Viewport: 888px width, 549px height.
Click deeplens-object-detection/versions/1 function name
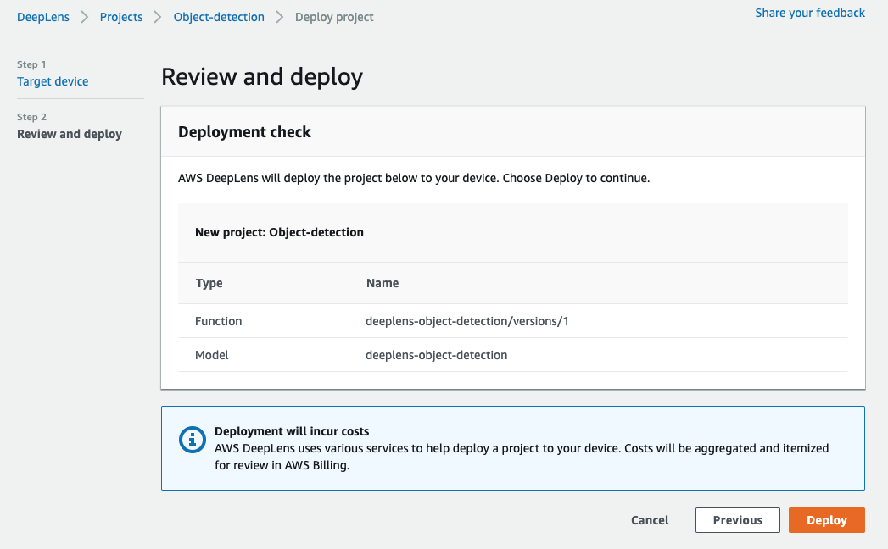pyautogui.click(x=467, y=321)
